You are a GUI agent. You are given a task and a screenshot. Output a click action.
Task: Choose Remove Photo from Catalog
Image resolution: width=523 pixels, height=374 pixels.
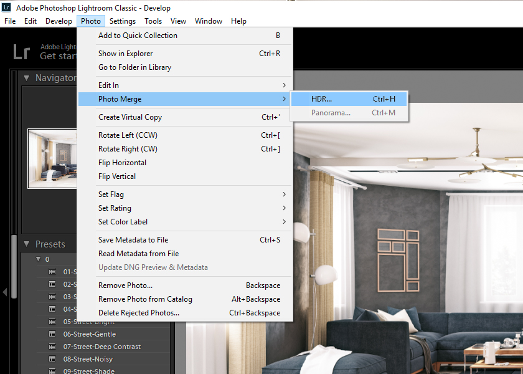pos(185,299)
